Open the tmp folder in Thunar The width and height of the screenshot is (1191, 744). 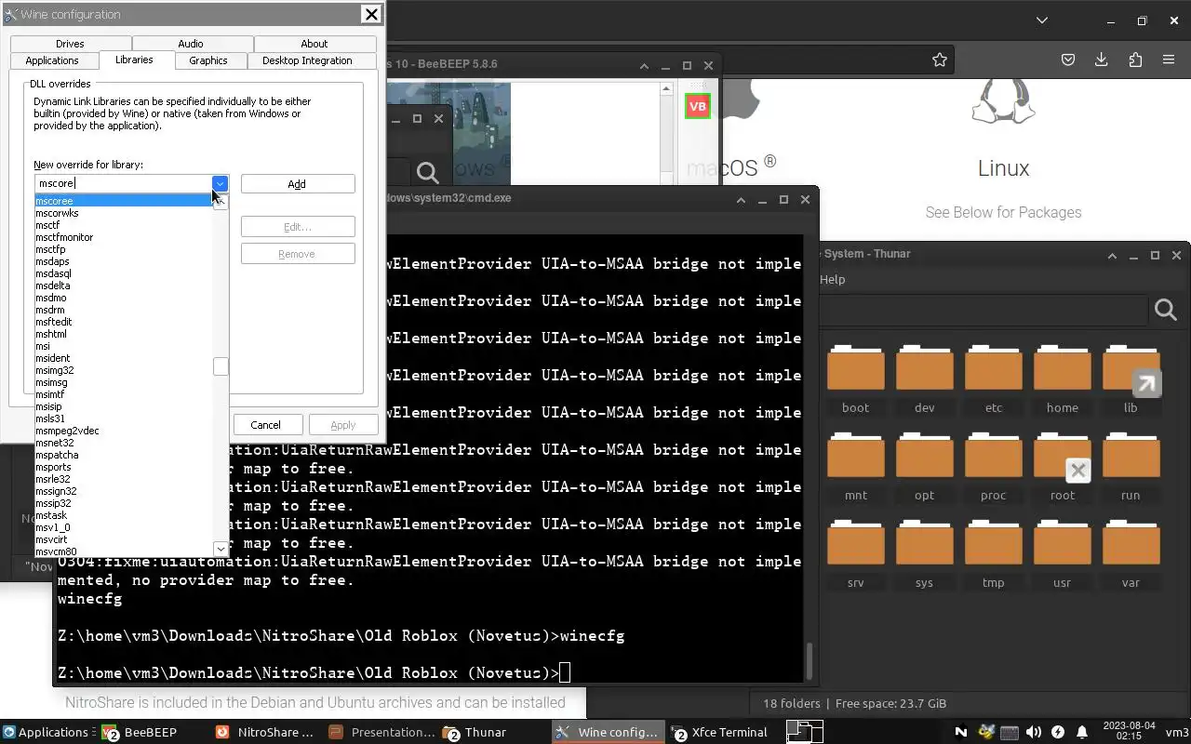tap(993, 554)
